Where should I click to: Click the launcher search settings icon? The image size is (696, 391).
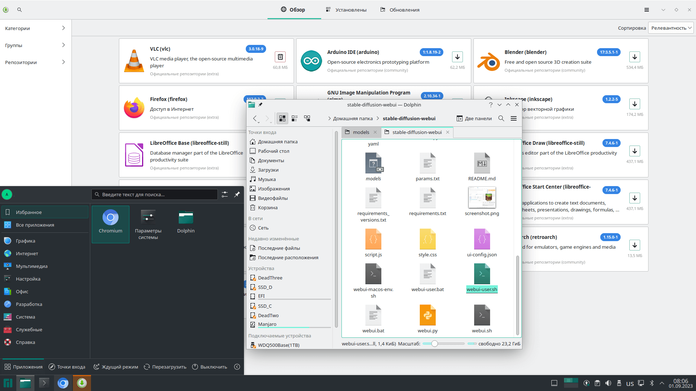click(225, 194)
